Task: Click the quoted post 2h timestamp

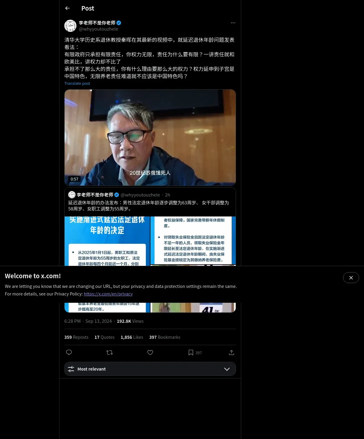Action: click(167, 195)
